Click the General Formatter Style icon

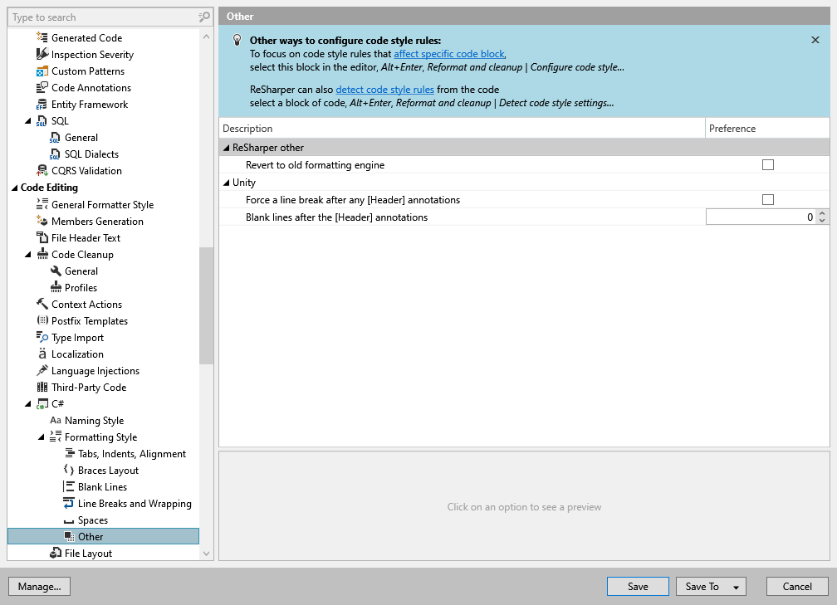(x=42, y=204)
